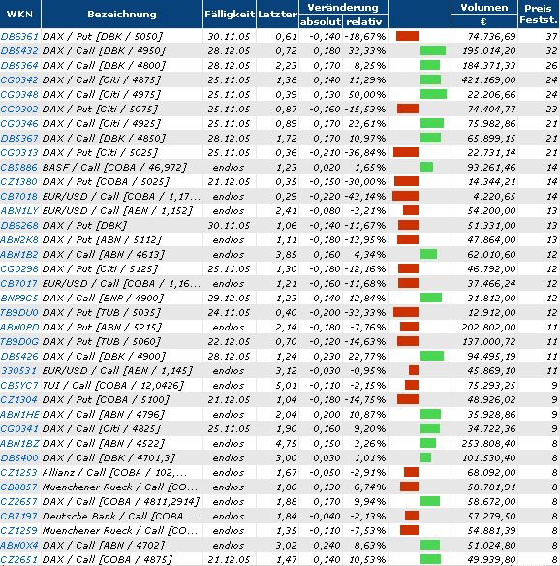Screen dimensions: 560x566
Task: Select text 'Allianz / Call [COBA / 102,...'
Action: (114, 473)
